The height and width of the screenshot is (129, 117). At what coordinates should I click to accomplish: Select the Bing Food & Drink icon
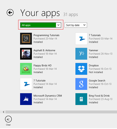81,99
